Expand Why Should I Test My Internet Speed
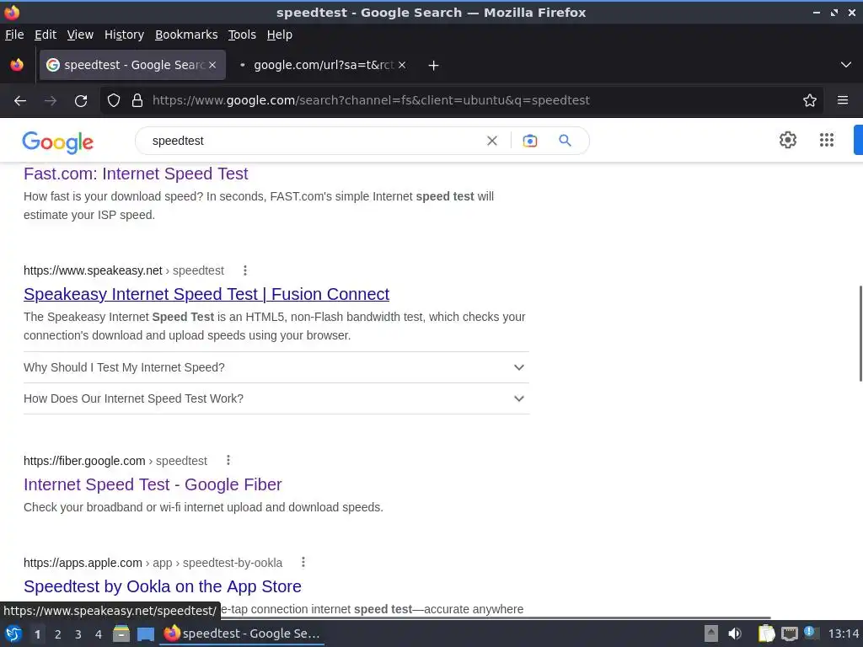This screenshot has height=647, width=863. [x=276, y=367]
